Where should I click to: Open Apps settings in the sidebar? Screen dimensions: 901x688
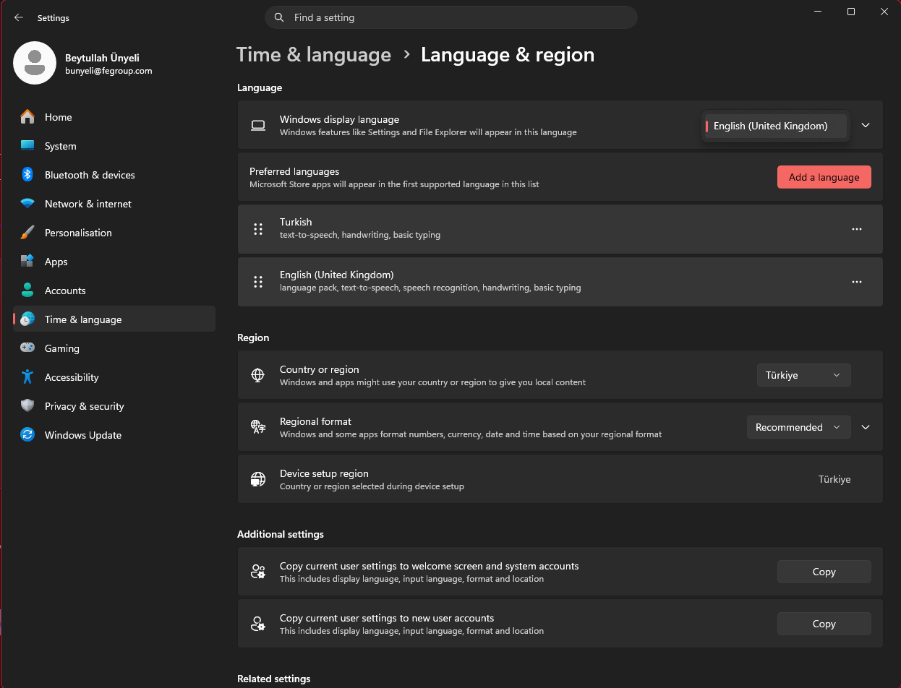tap(114, 262)
